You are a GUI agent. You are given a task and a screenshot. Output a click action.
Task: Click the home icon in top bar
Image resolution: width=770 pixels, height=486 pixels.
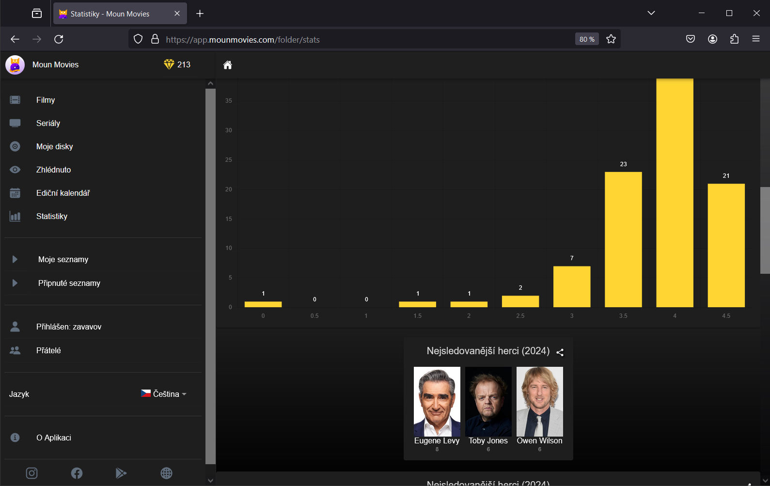pyautogui.click(x=227, y=65)
